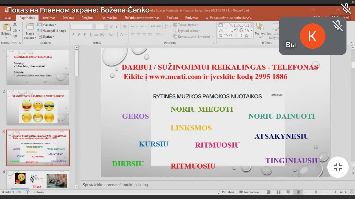The width and height of the screenshot is (355, 199).
Task: Align text right in paragraph group
Action: 144,35
